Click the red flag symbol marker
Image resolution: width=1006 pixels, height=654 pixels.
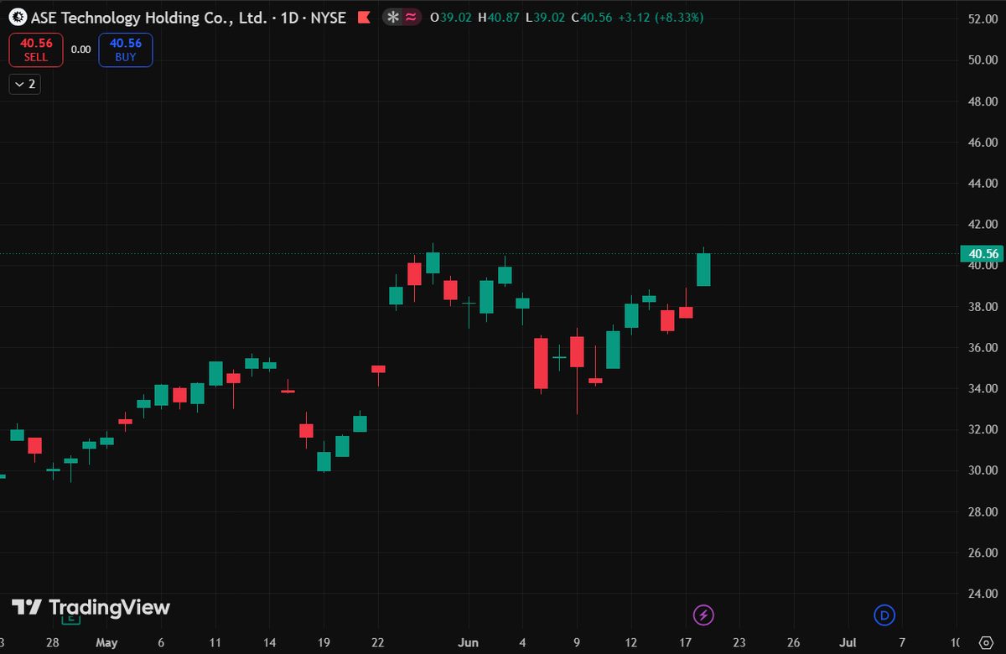(363, 18)
